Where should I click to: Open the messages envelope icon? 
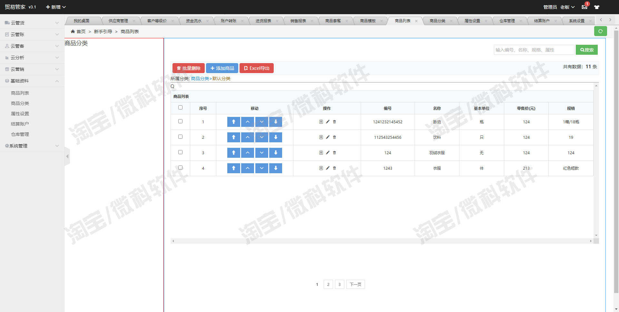point(584,7)
